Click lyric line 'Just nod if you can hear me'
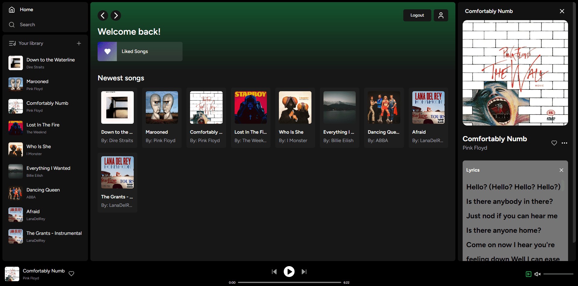This screenshot has height=286, width=578. [512, 216]
